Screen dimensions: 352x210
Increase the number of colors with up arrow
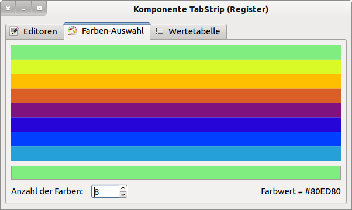pos(123,188)
